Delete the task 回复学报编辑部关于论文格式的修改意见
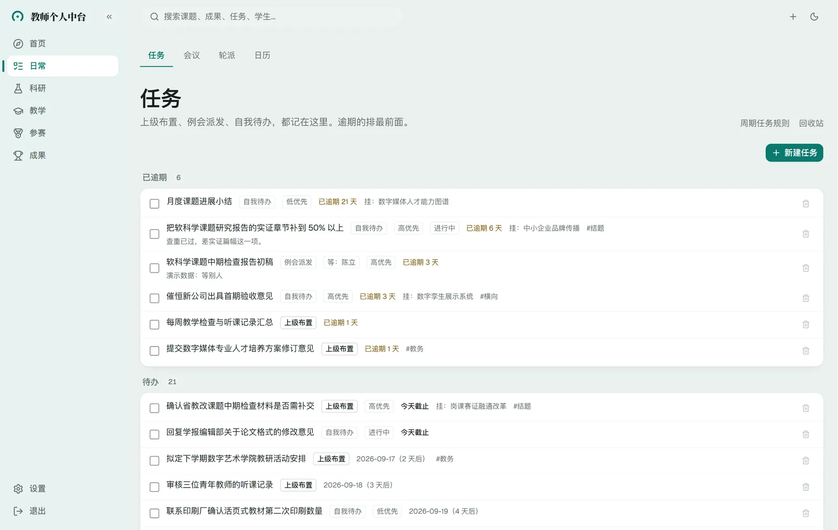The image size is (838, 530). (806, 434)
